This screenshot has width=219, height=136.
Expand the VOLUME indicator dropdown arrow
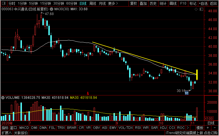(3, 98)
